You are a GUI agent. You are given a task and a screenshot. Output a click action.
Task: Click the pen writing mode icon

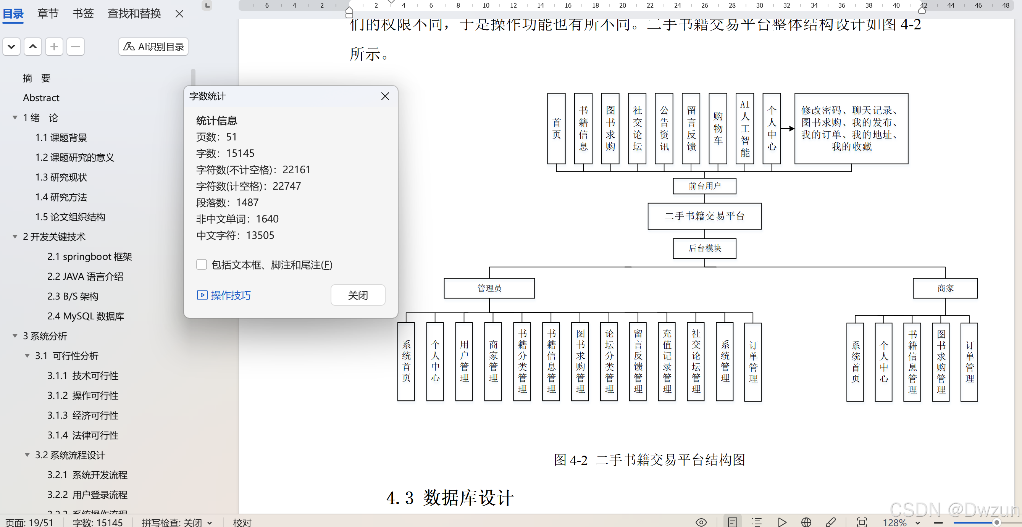(830, 522)
